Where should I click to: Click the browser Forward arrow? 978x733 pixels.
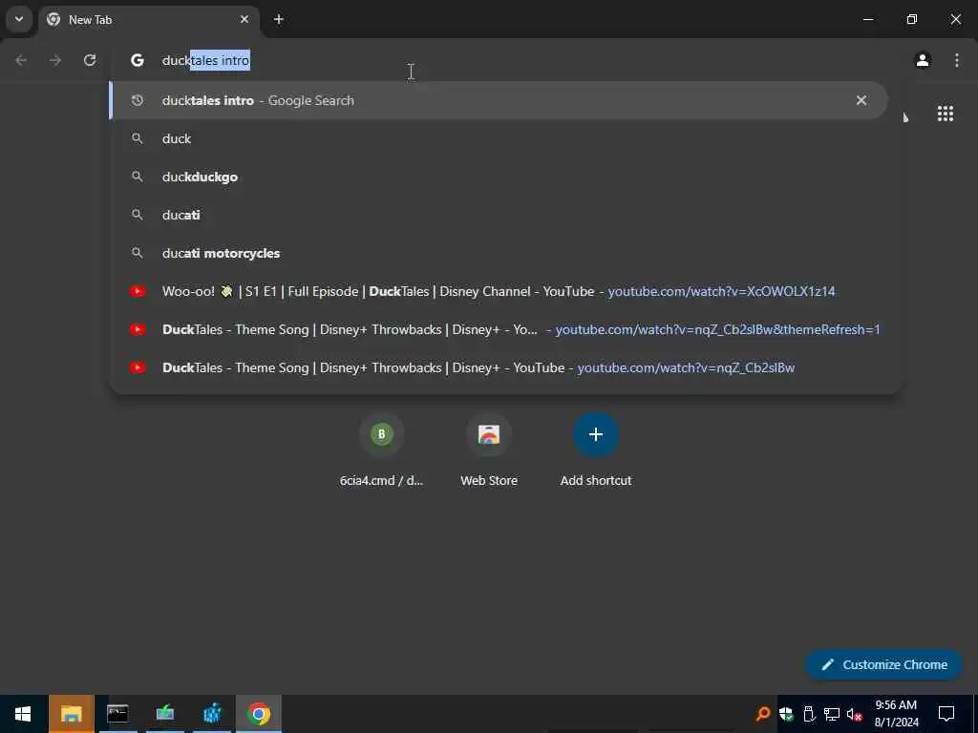pos(55,60)
